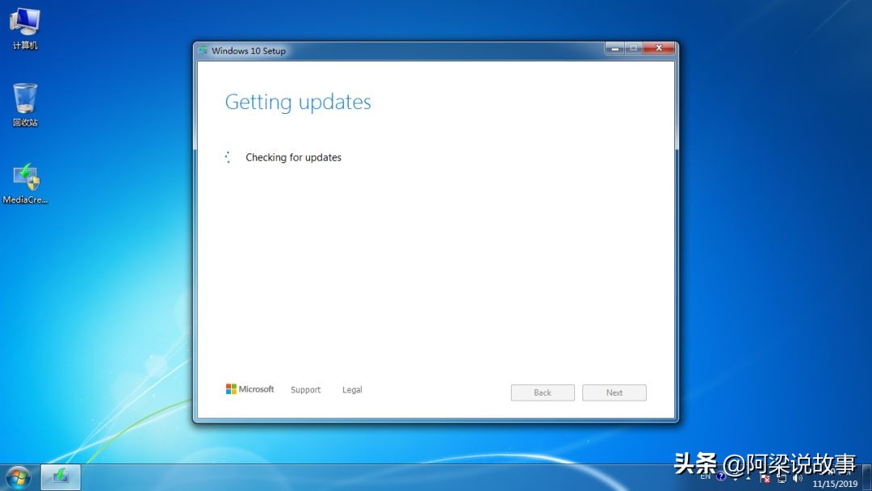Open the 回收站 Recycle Bin icon

tap(25, 99)
